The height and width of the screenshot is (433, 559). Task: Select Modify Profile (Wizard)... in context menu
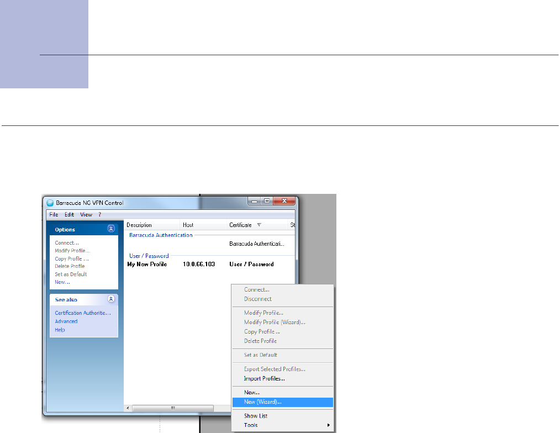pos(283,322)
